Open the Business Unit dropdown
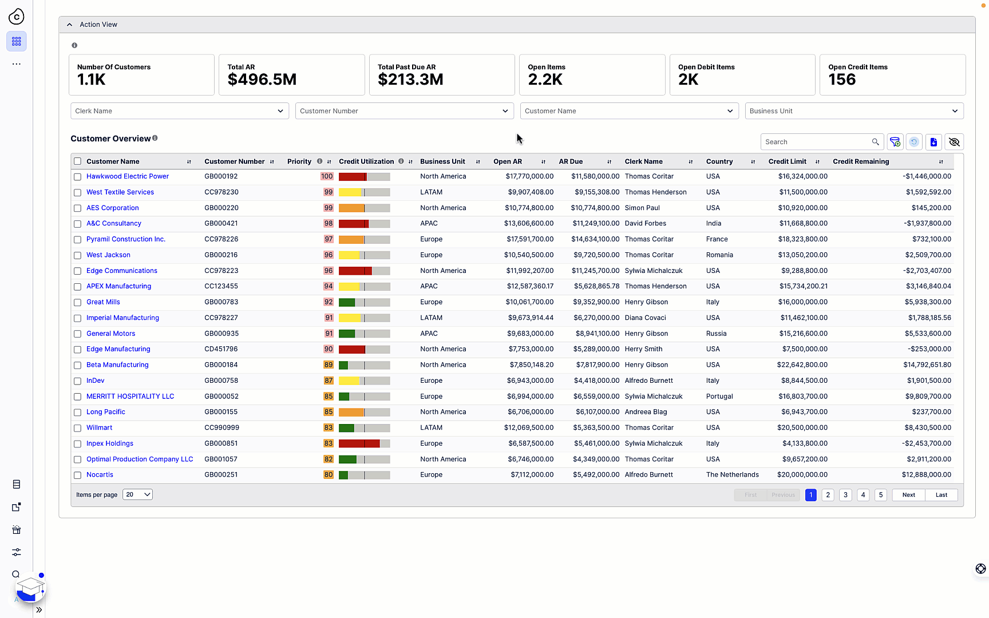989x618 pixels. 854,110
